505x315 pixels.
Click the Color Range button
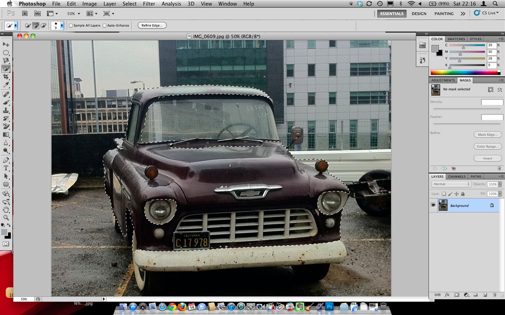[x=487, y=147]
